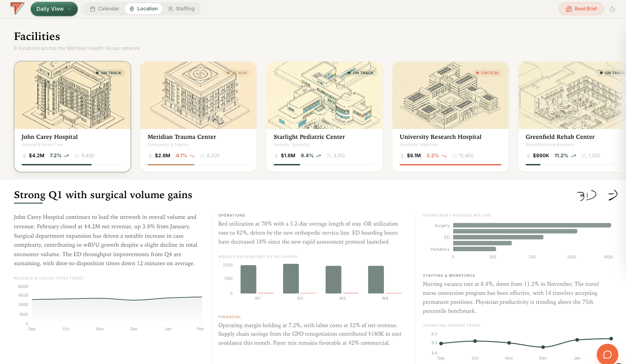Viewport: 626px width, 364px height.
Task: Select the Starlight Pediatric Center card title
Action: click(x=309, y=137)
